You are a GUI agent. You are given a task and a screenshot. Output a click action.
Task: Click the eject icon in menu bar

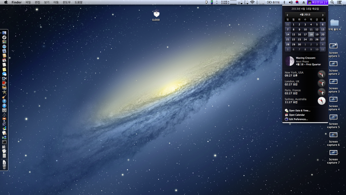(303, 2)
